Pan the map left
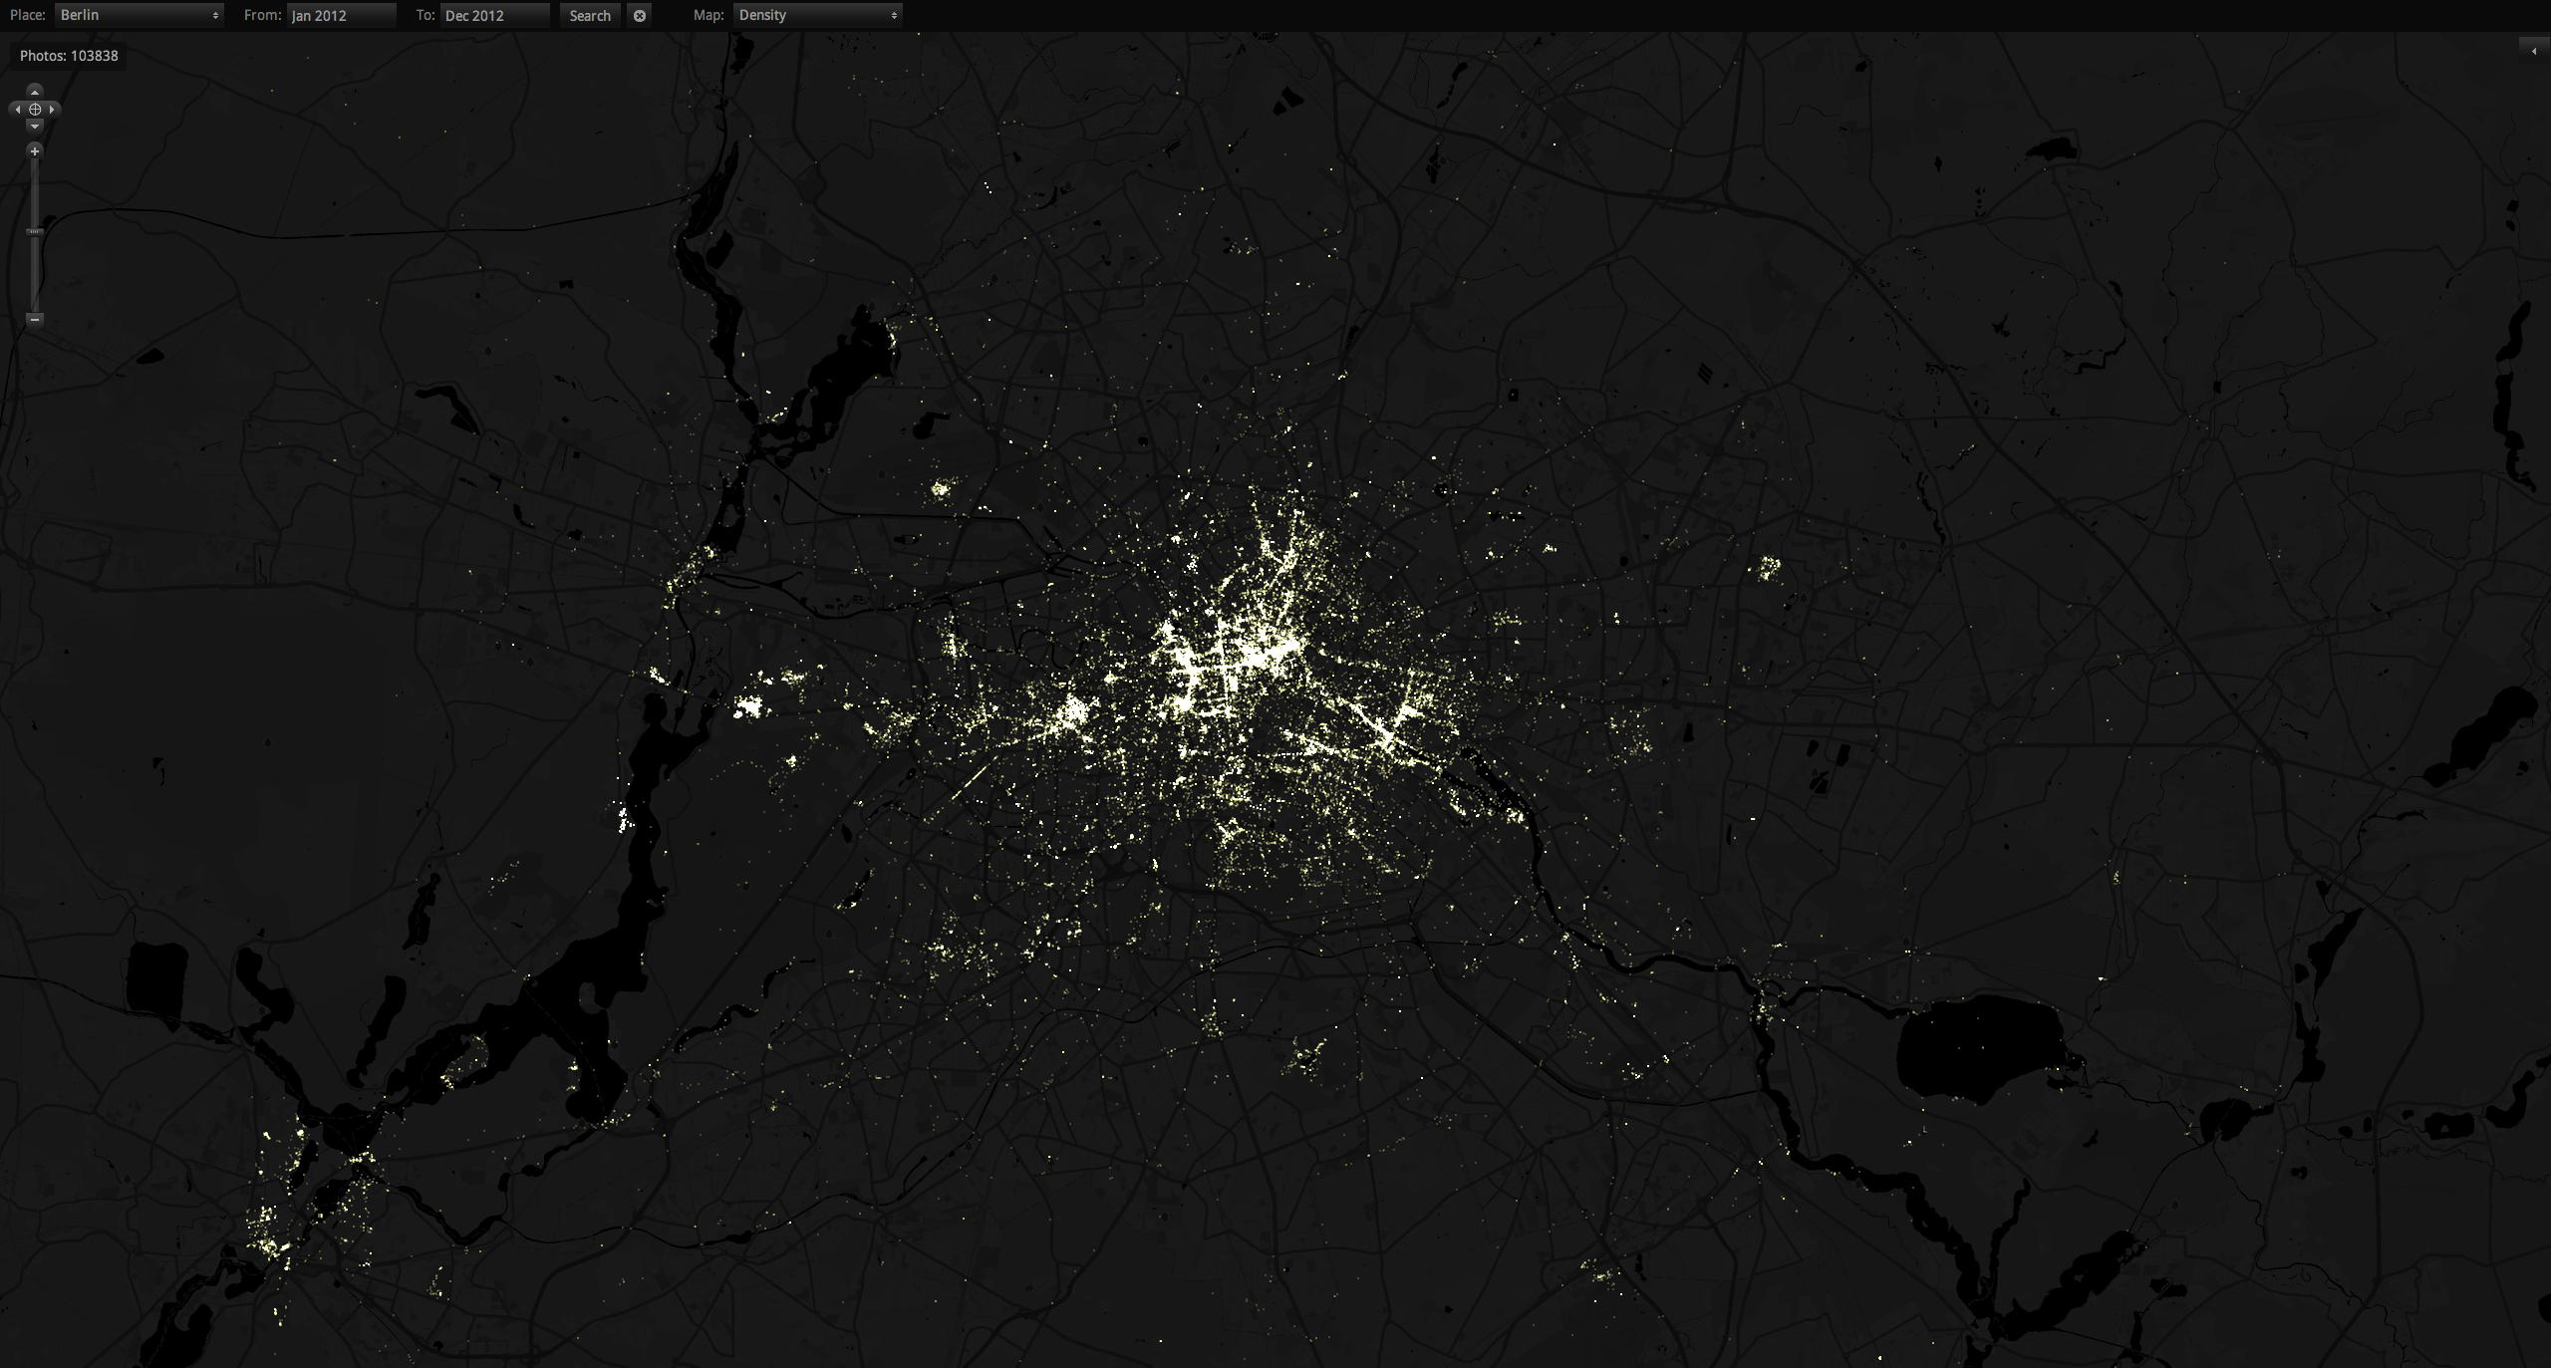This screenshot has height=1368, width=2551. coord(18,109)
